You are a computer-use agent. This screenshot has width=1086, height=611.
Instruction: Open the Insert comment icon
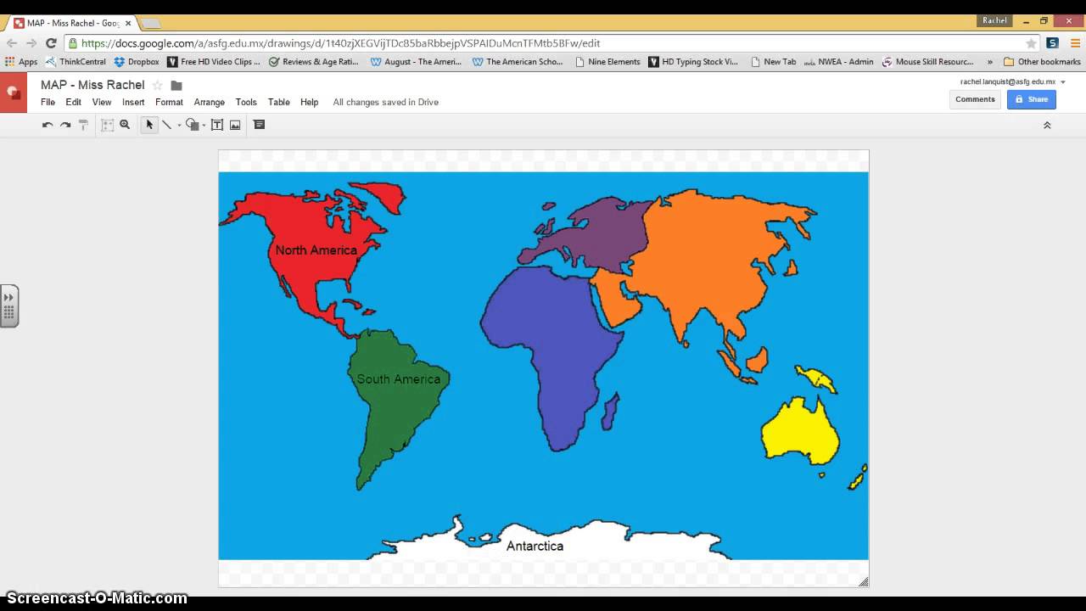260,125
